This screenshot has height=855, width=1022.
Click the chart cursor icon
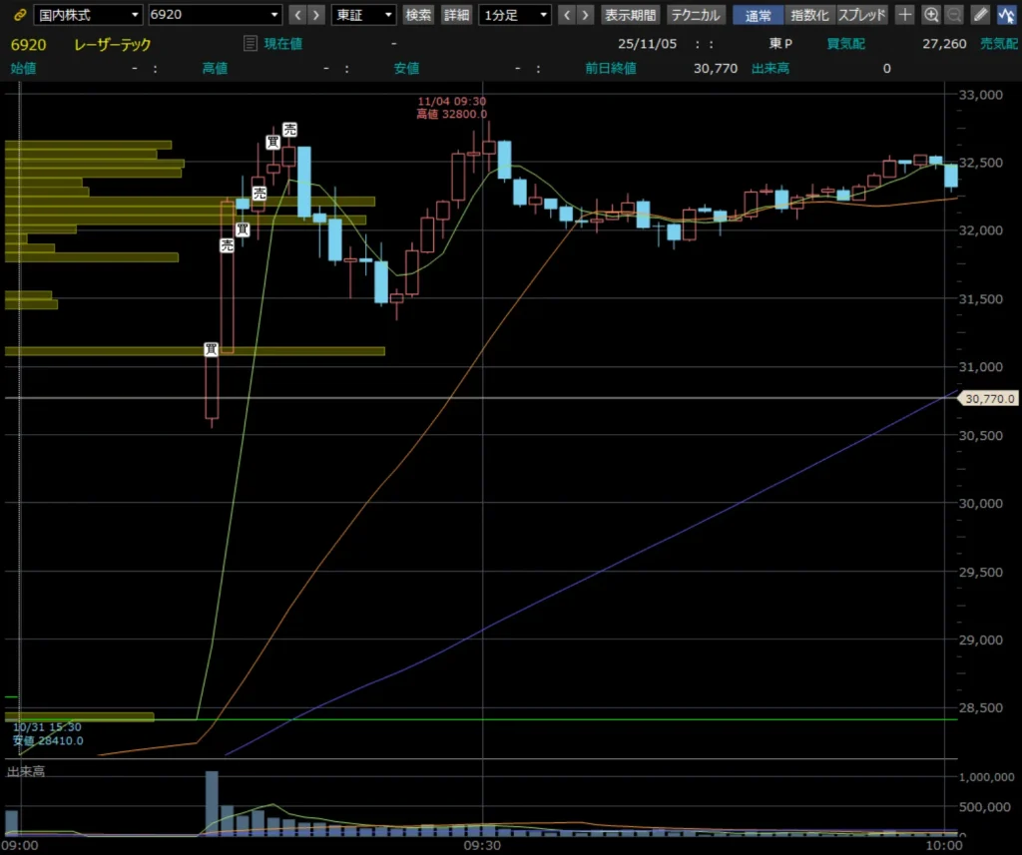tap(1006, 15)
